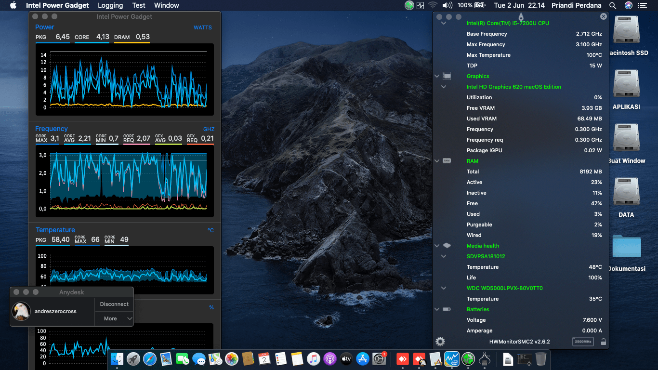This screenshot has width=658, height=370.
Task: Launch Safari from the Dock
Action: pyautogui.click(x=150, y=358)
